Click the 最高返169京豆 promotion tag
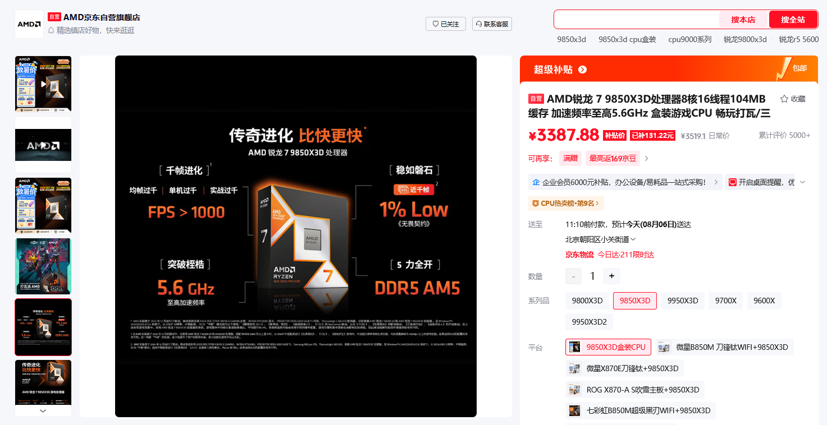 pyautogui.click(x=613, y=159)
